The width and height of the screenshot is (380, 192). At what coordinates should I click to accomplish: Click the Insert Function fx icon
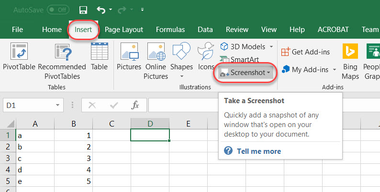pos(135,105)
